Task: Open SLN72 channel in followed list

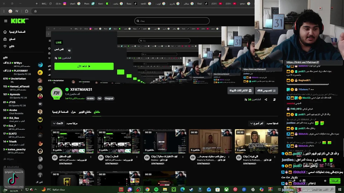Action: point(23,135)
